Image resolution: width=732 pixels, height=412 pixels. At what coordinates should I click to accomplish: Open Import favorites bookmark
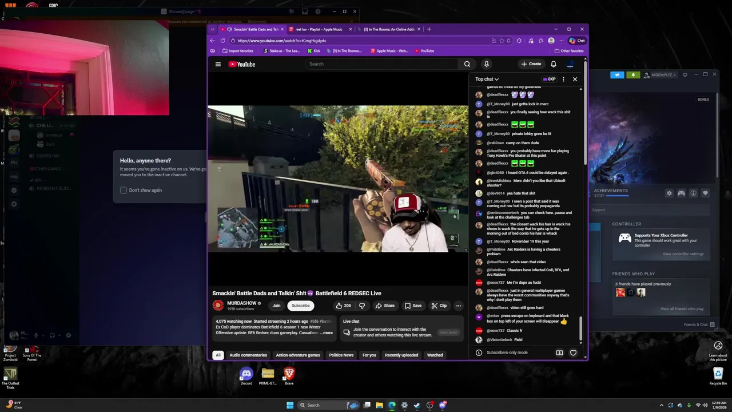(x=238, y=51)
